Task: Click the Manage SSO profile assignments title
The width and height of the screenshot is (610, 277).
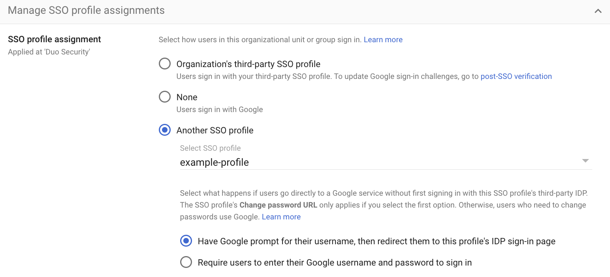Action: tap(86, 10)
